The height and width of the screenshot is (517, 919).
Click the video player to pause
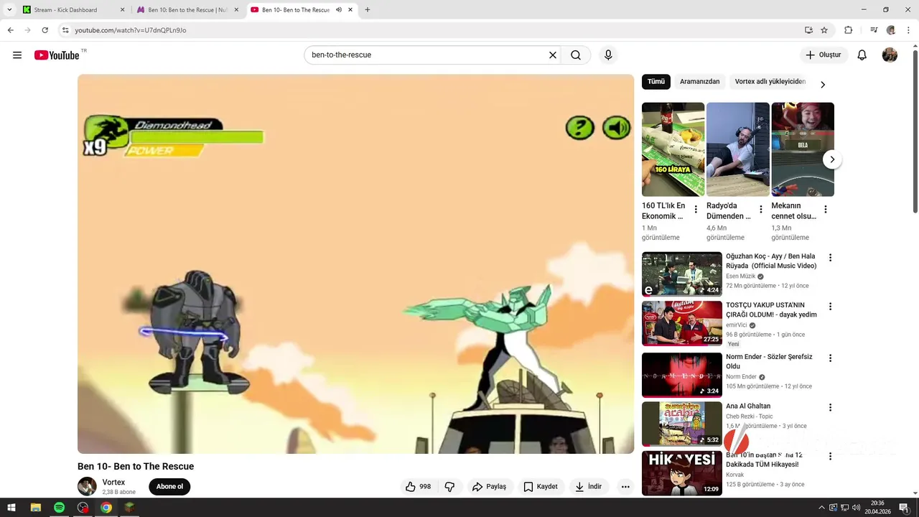pos(355,264)
